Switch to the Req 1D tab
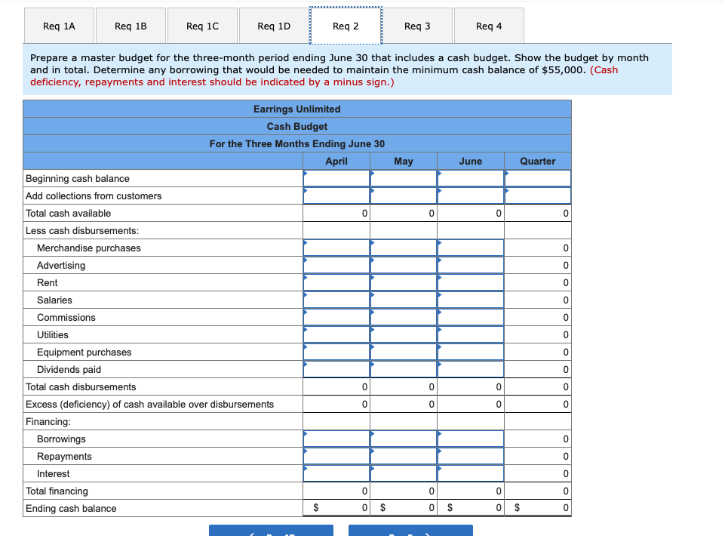The height and width of the screenshot is (542, 725). coord(273,25)
